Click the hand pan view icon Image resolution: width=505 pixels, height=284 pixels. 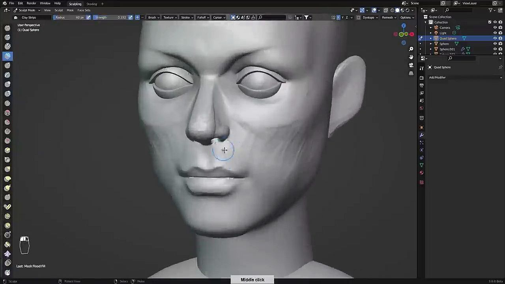pos(411,57)
